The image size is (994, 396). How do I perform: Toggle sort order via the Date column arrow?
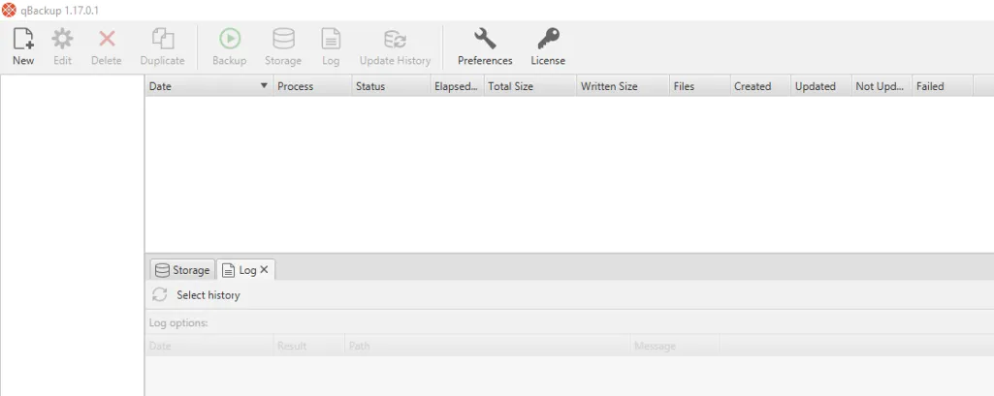pos(265,86)
